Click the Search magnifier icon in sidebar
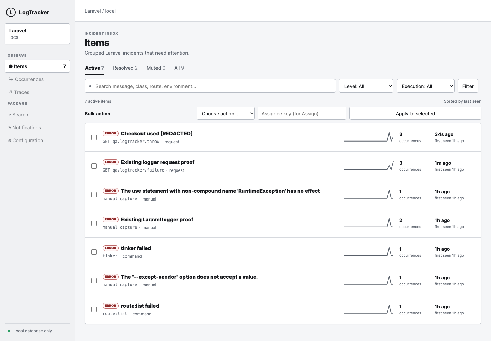The width and height of the screenshot is (491, 341). pyautogui.click(x=10, y=115)
